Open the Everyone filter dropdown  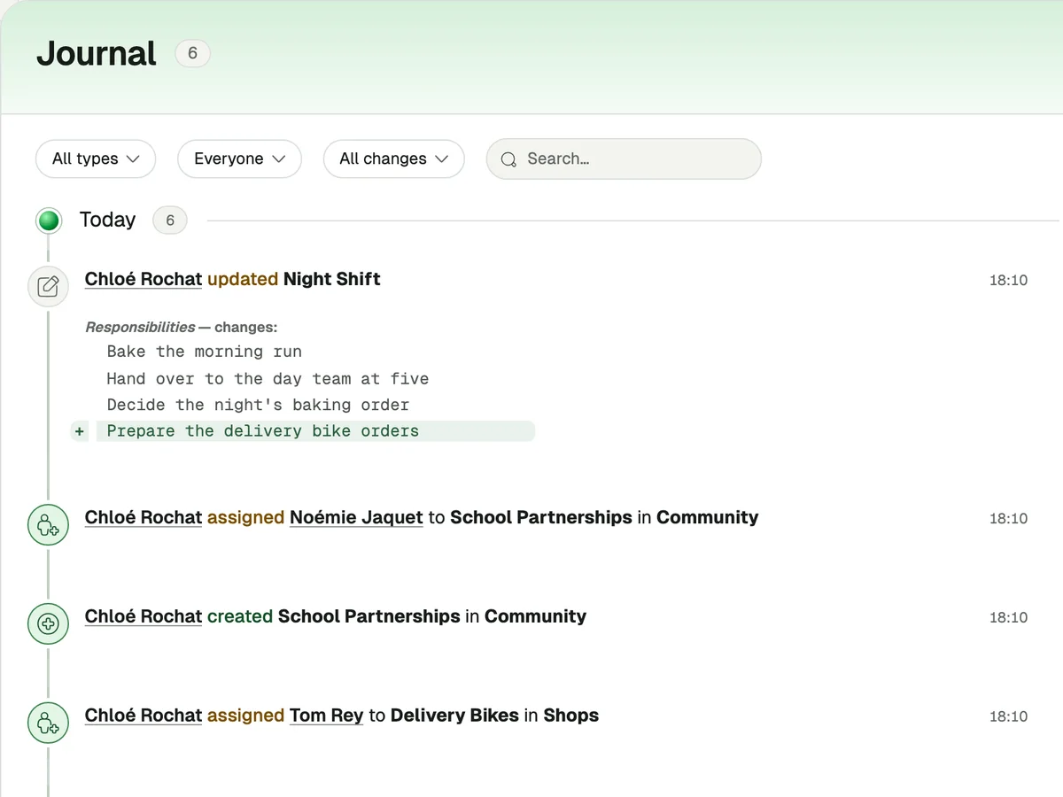239,159
